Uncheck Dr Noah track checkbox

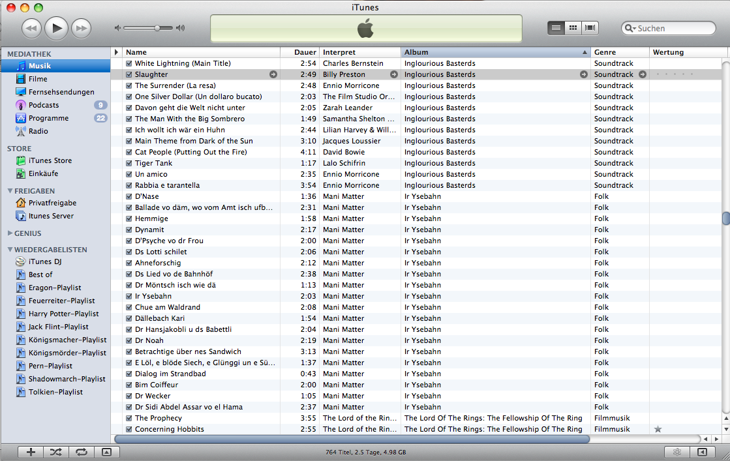pyautogui.click(x=129, y=340)
